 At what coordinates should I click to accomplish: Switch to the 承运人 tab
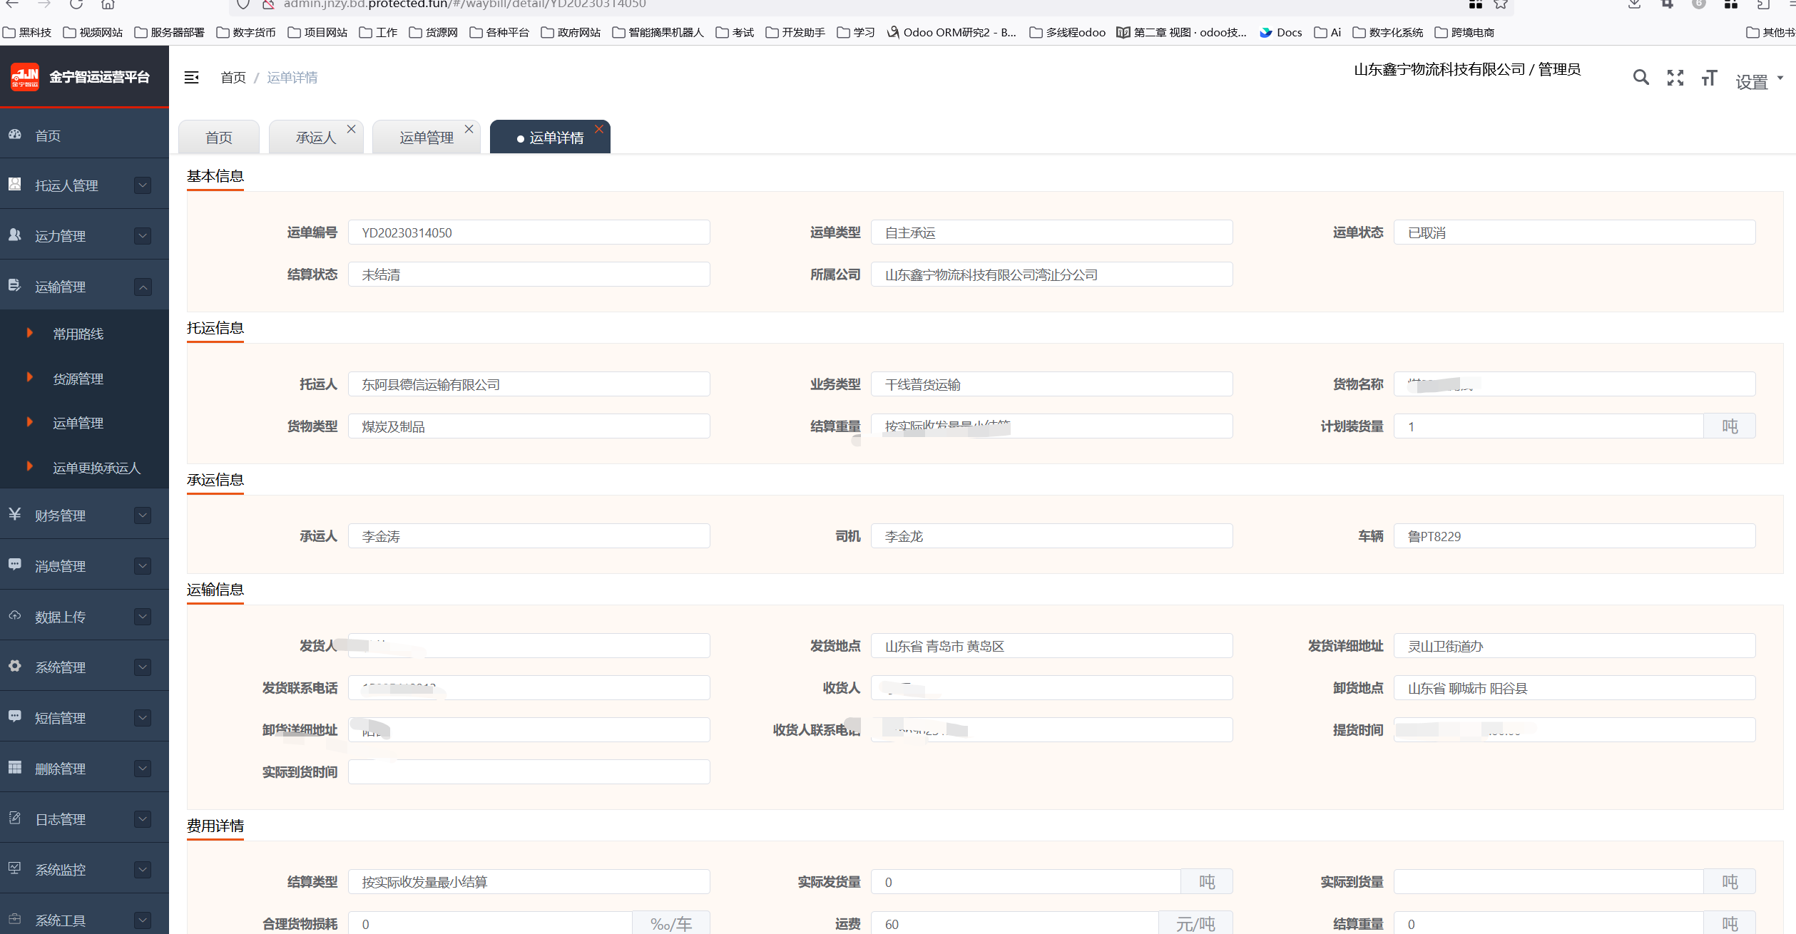click(x=316, y=137)
